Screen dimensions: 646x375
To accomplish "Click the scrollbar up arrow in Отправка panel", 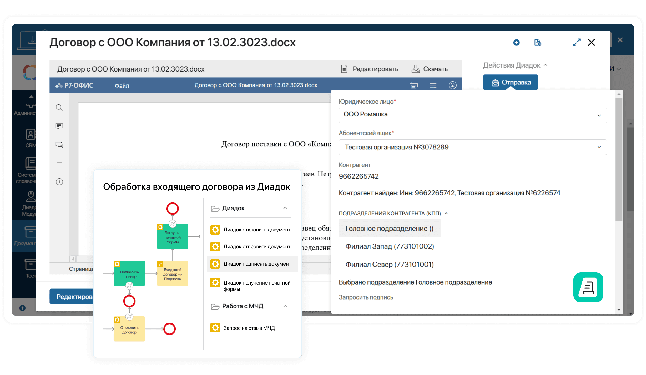I will [x=619, y=94].
